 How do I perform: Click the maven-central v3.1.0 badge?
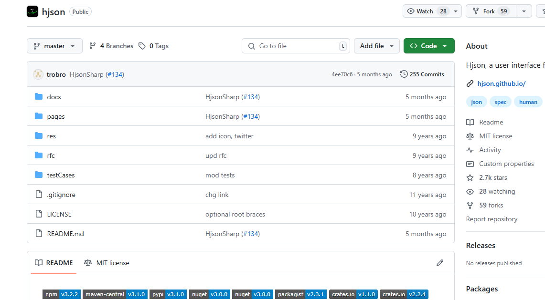pos(115,294)
